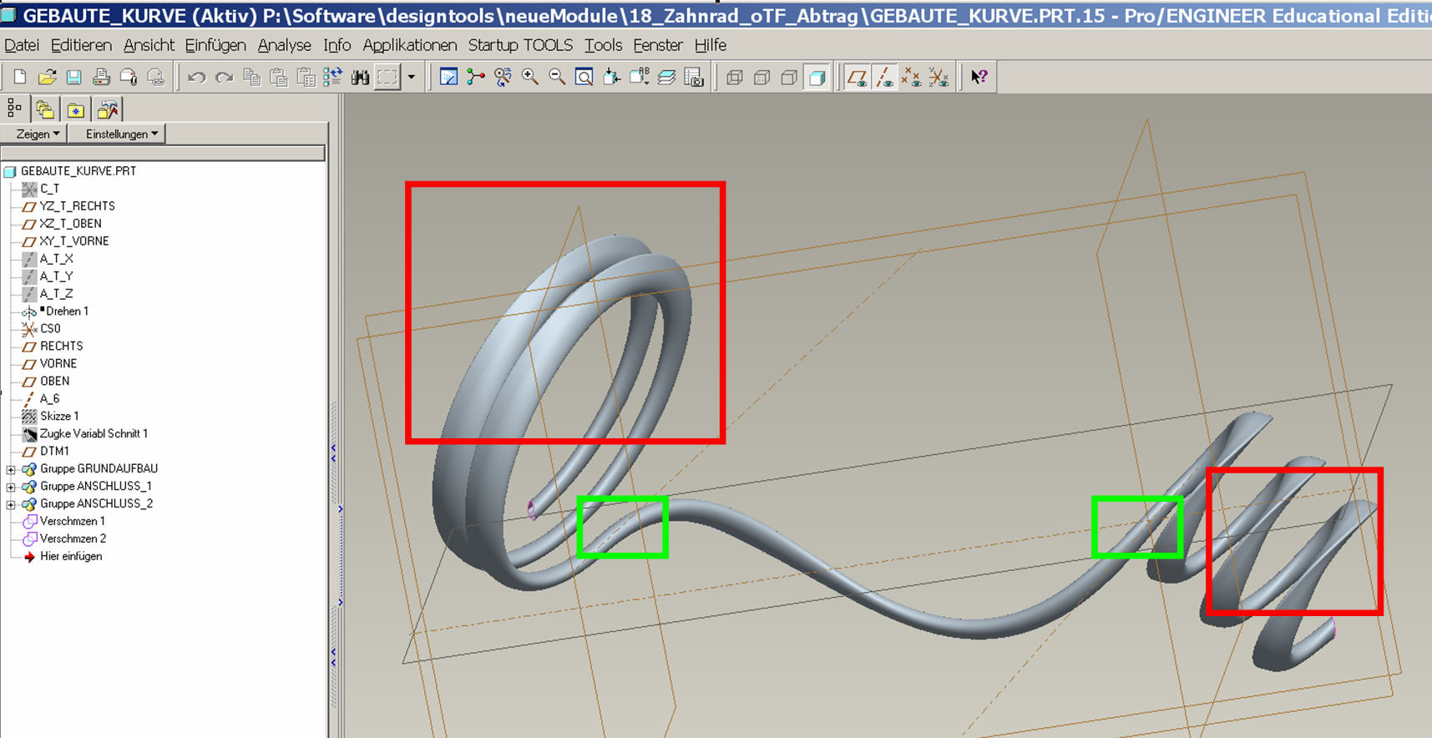
Task: Refit the model to the window
Action: 584,78
